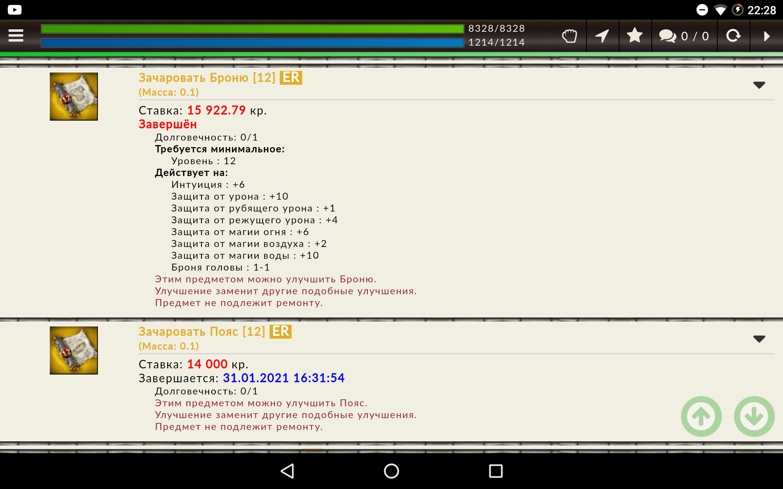Screen dimensions: 783x489
Task: Select health value 8328/8328
Action: tap(496, 29)
